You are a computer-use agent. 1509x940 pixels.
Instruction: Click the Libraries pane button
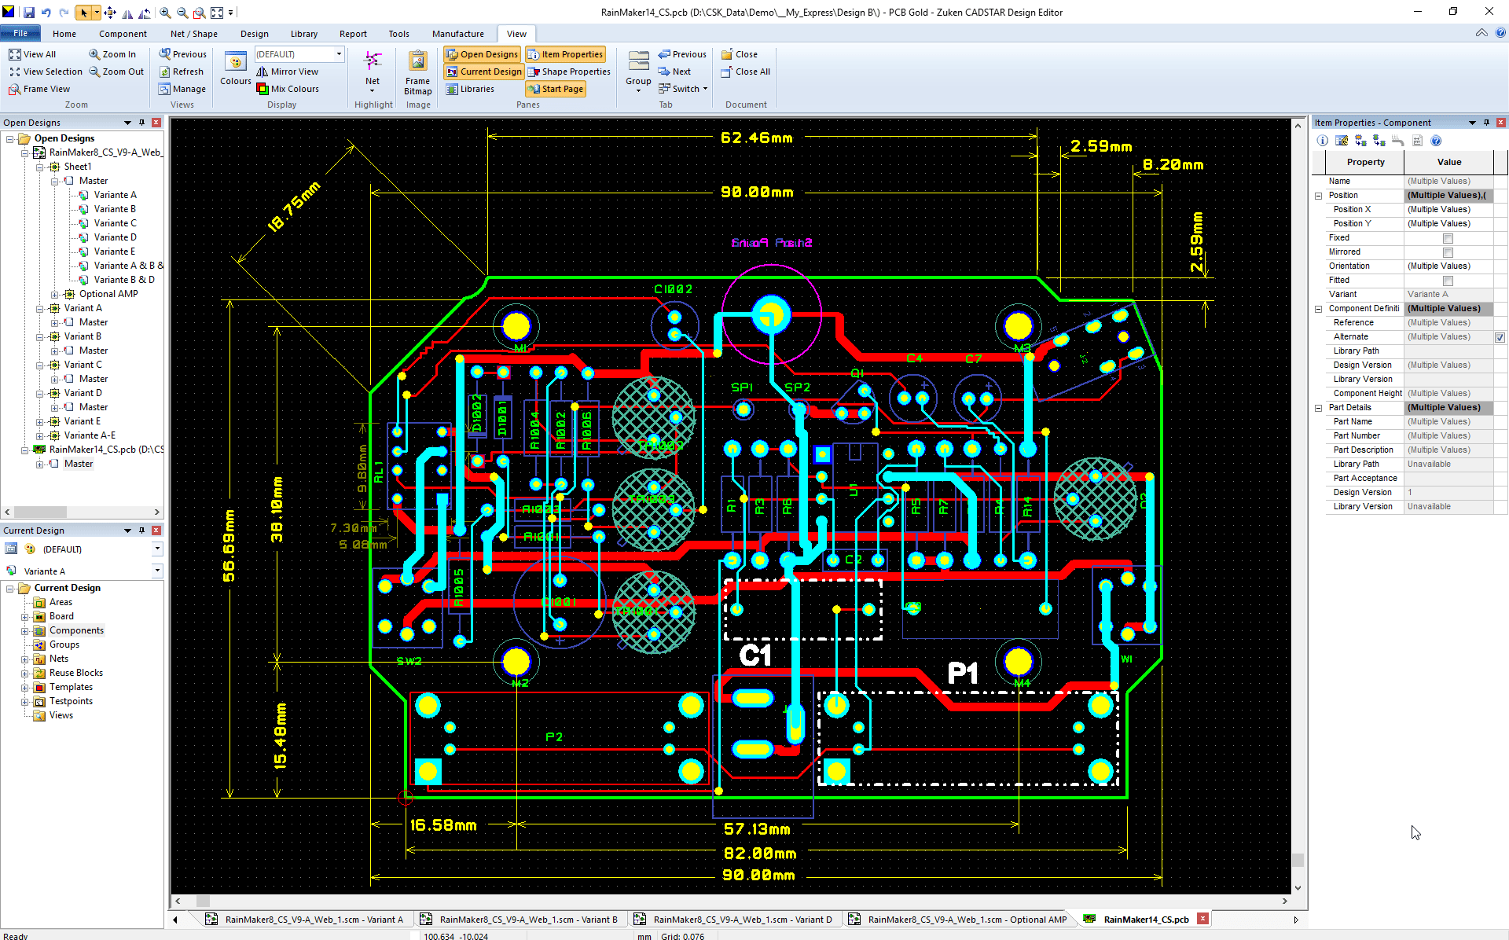point(470,89)
